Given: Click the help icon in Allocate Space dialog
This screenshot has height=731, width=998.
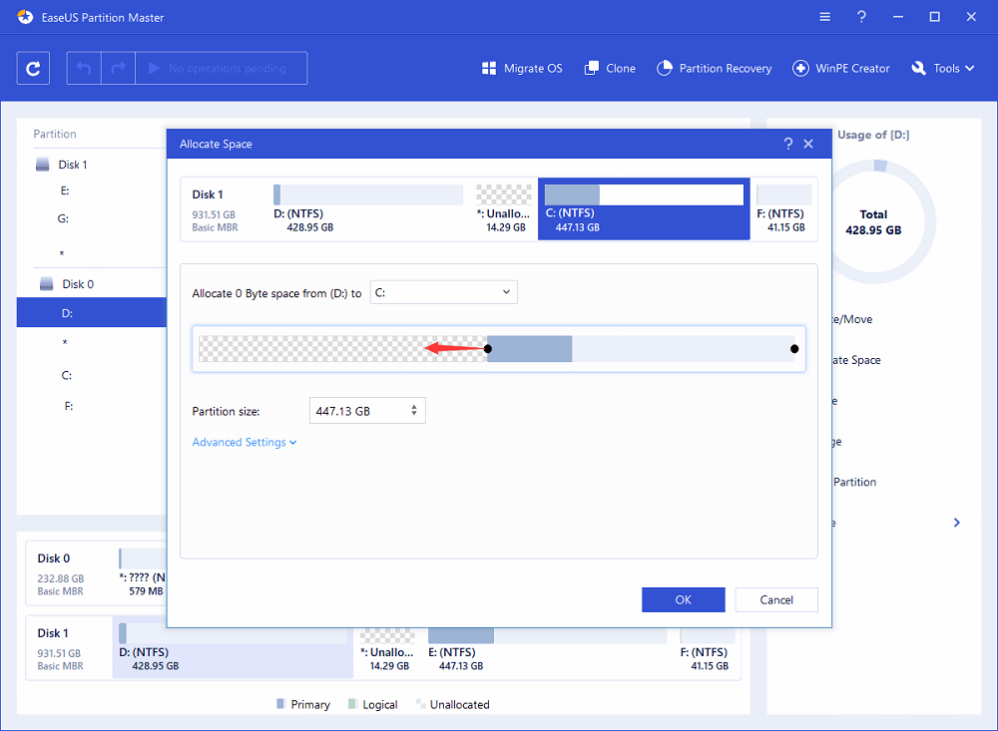Looking at the screenshot, I should click(788, 145).
